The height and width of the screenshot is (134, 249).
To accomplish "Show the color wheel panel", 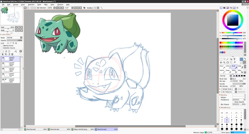I will click(221, 8).
